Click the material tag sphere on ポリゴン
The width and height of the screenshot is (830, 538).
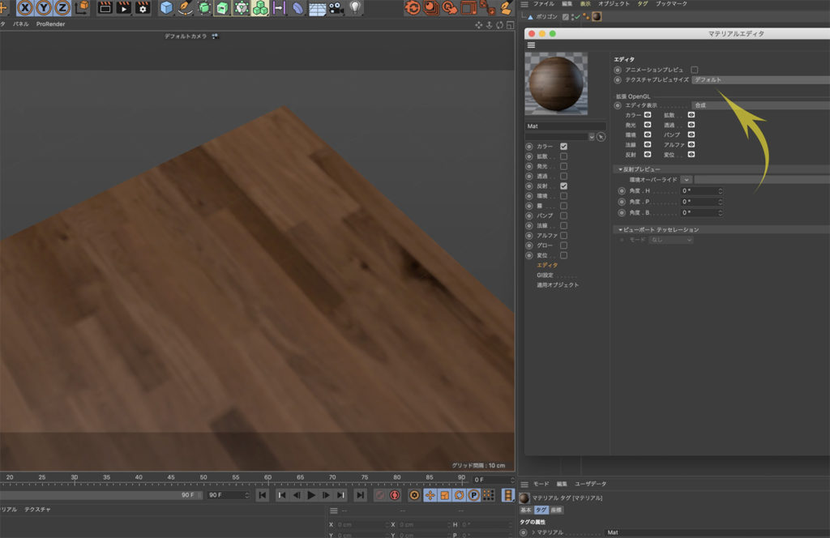(597, 16)
